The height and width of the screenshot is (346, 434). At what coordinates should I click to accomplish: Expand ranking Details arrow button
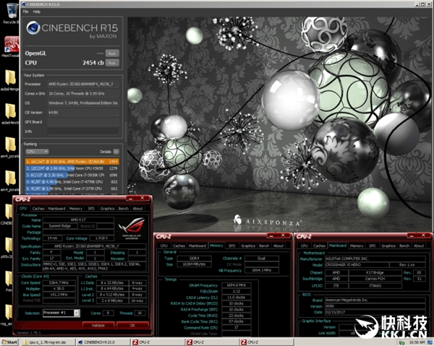(x=116, y=152)
